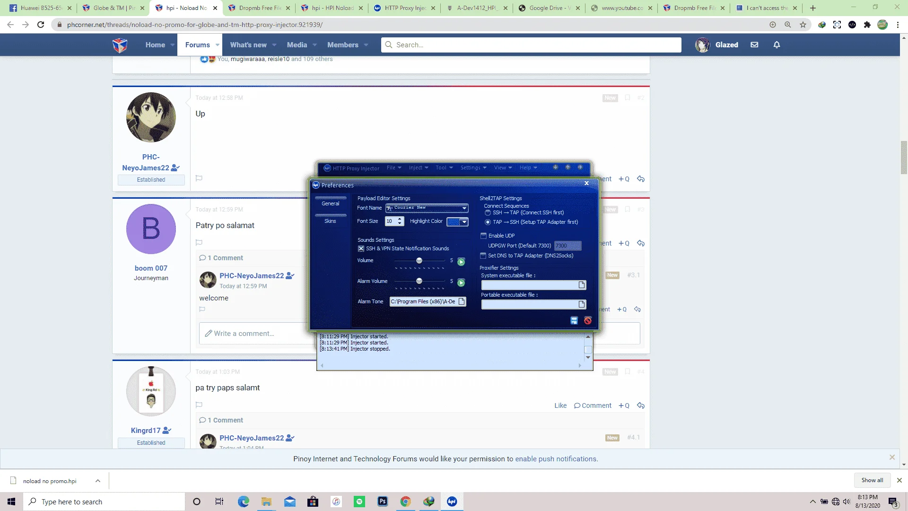The height and width of the screenshot is (511, 908).
Task: Browse for the Alarm Tone file
Action: [x=462, y=301]
